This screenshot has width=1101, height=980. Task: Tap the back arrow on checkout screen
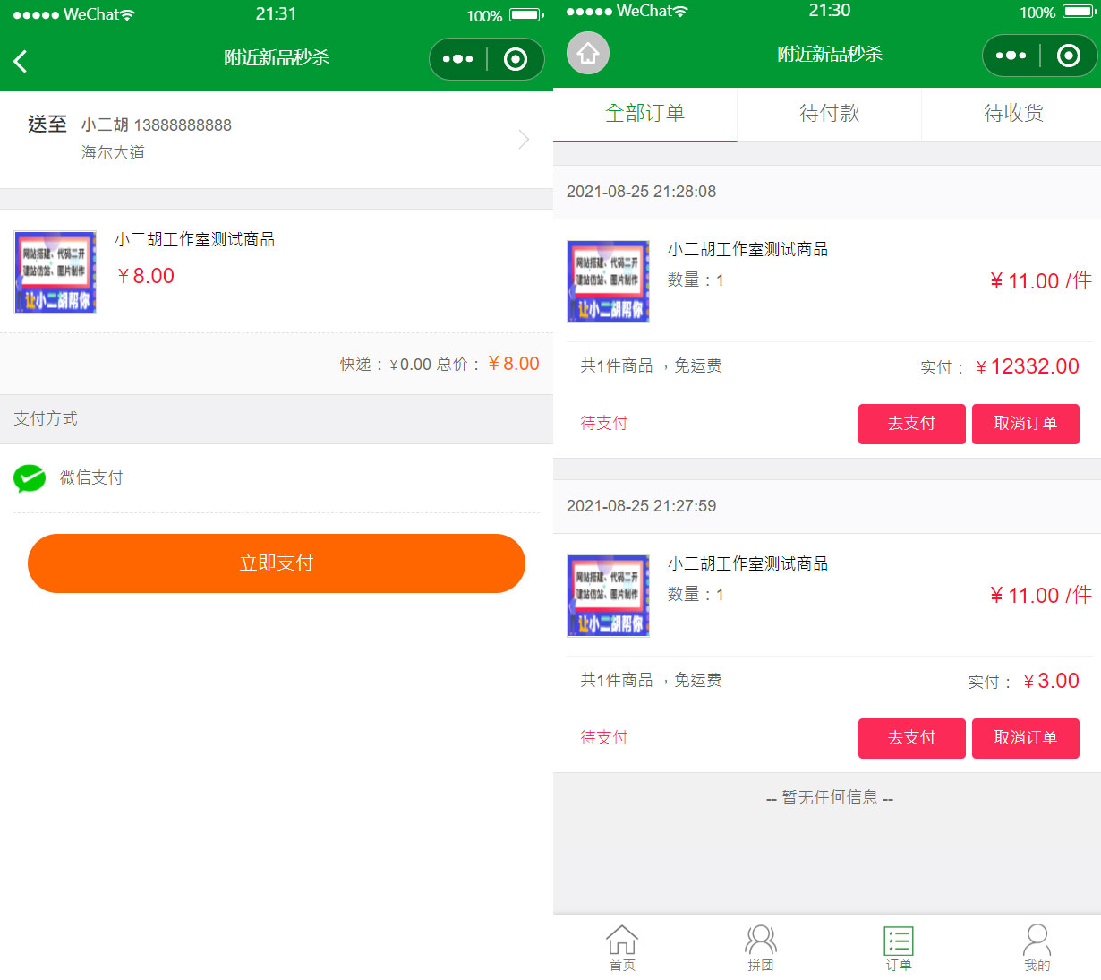[x=21, y=61]
